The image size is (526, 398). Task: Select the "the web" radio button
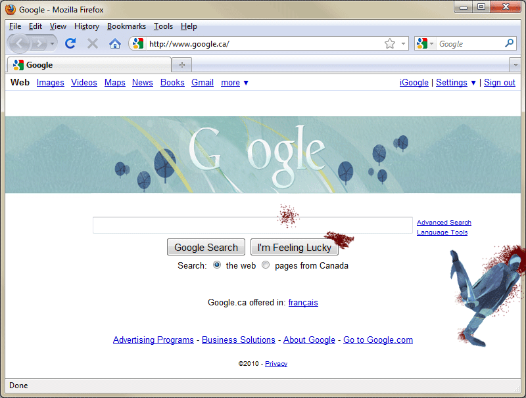pos(217,265)
